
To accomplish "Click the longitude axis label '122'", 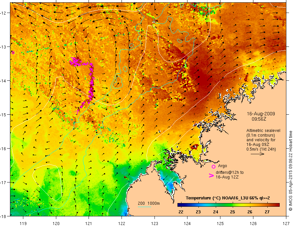I will click(x=122, y=223).
